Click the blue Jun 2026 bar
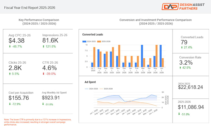Image resolution: width=211 pixels, height=126 pixels. click(x=161, y=56)
